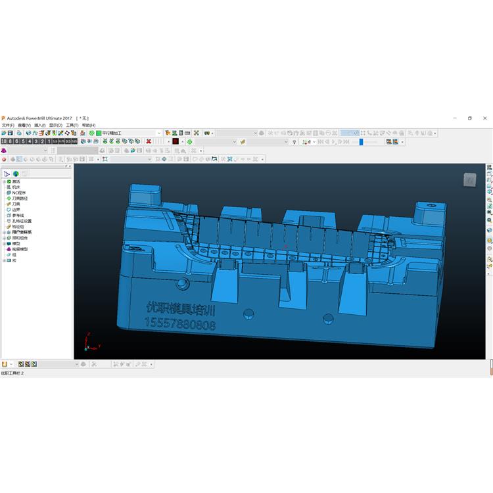Select the globe browser tab icon
The width and height of the screenshot is (493, 493).
pyautogui.click(x=16, y=174)
